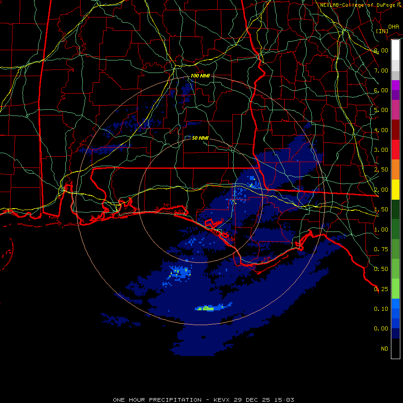
Task: Click the 0.50 legend value
Action: tap(381, 269)
